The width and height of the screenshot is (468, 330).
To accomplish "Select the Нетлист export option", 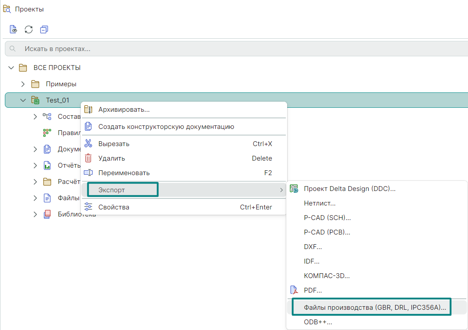I will pos(320,203).
